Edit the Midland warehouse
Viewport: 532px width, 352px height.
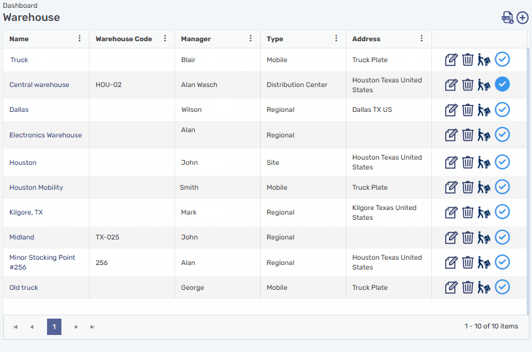(x=451, y=238)
